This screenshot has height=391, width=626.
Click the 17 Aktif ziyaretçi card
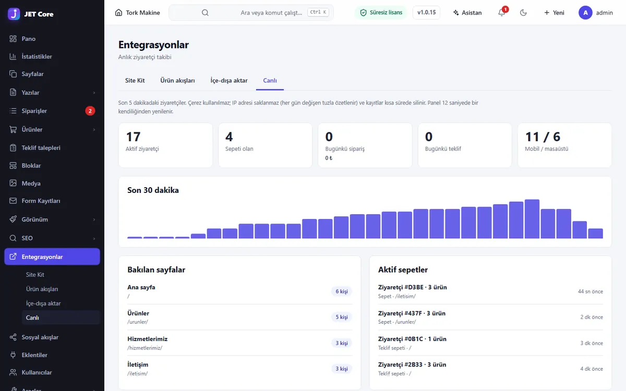point(165,145)
